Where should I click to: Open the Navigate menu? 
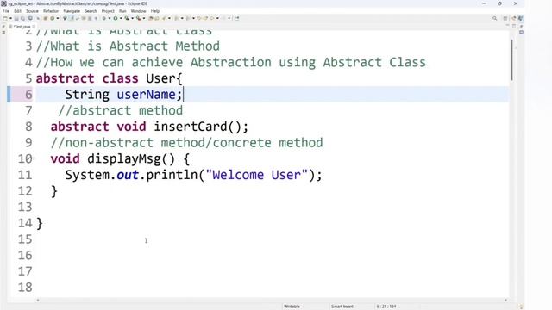tap(72, 11)
